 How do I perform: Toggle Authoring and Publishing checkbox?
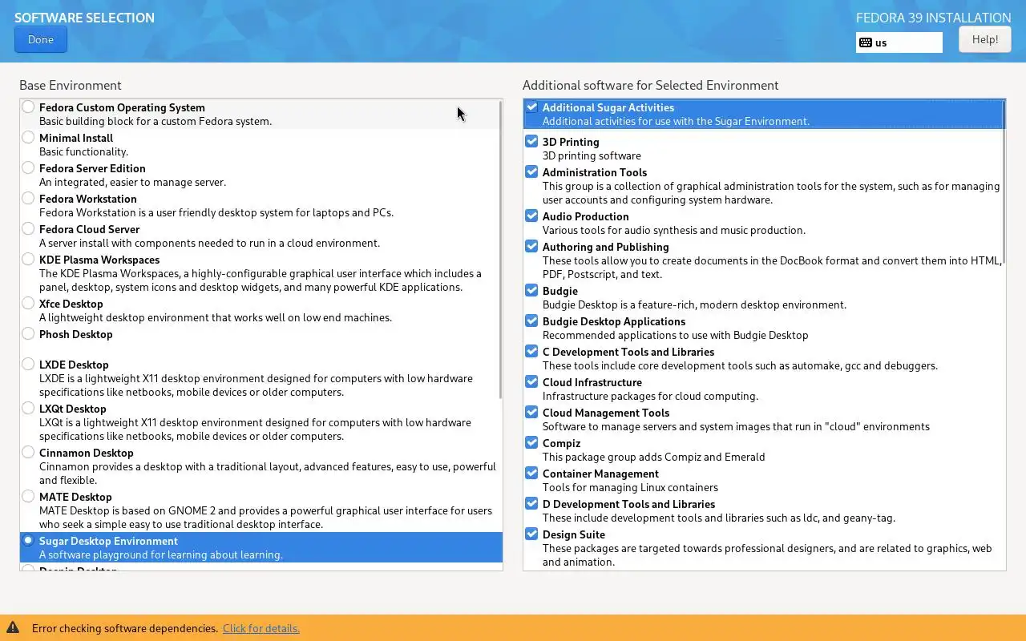[531, 246]
